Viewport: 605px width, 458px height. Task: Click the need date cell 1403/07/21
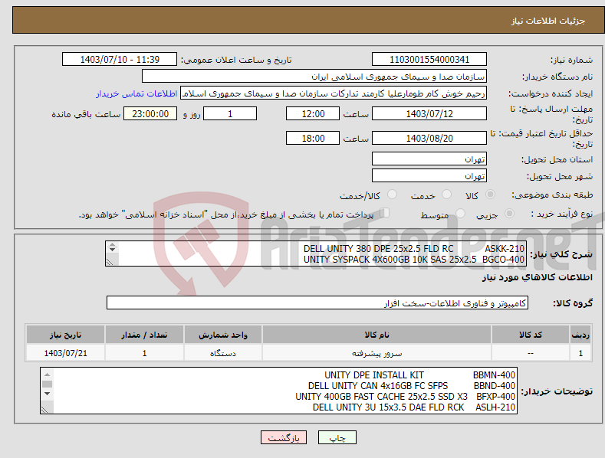pyautogui.click(x=66, y=353)
